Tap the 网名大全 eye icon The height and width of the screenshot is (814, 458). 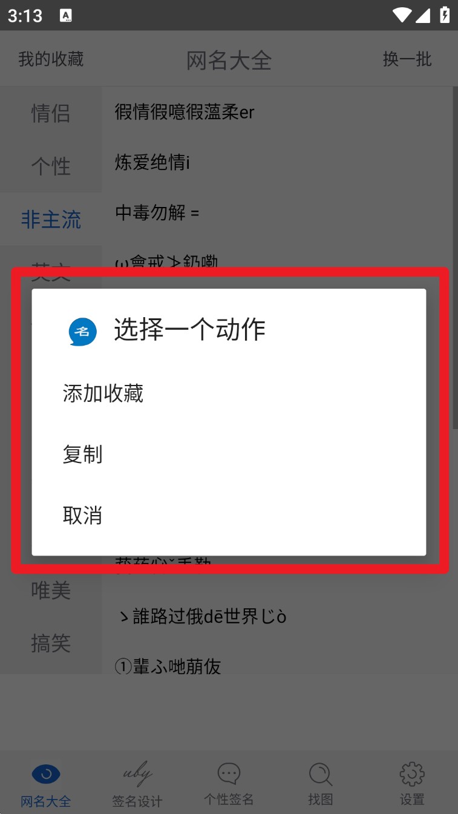coord(46,773)
